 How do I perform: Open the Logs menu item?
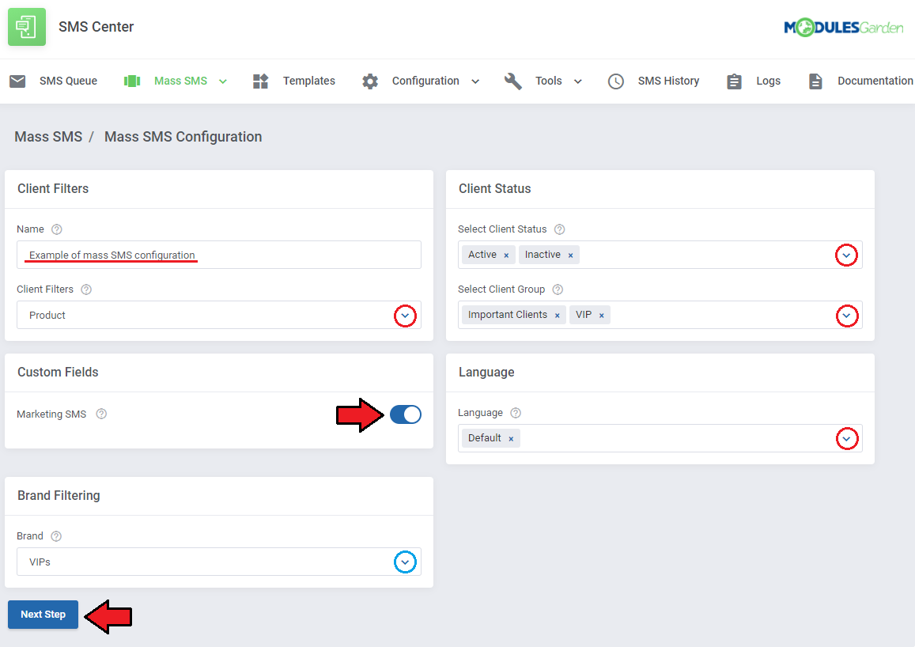[768, 81]
